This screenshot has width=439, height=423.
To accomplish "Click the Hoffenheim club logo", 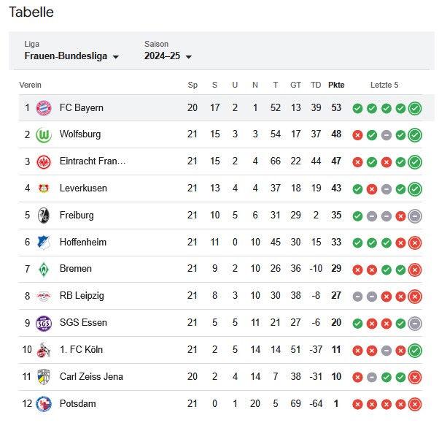I will pyautogui.click(x=44, y=243).
